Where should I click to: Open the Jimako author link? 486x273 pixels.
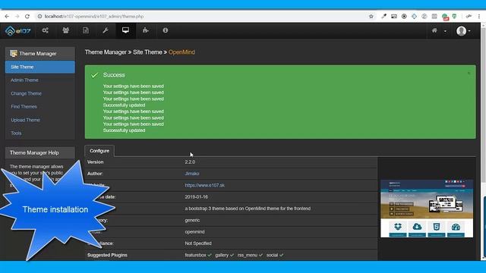192,174
